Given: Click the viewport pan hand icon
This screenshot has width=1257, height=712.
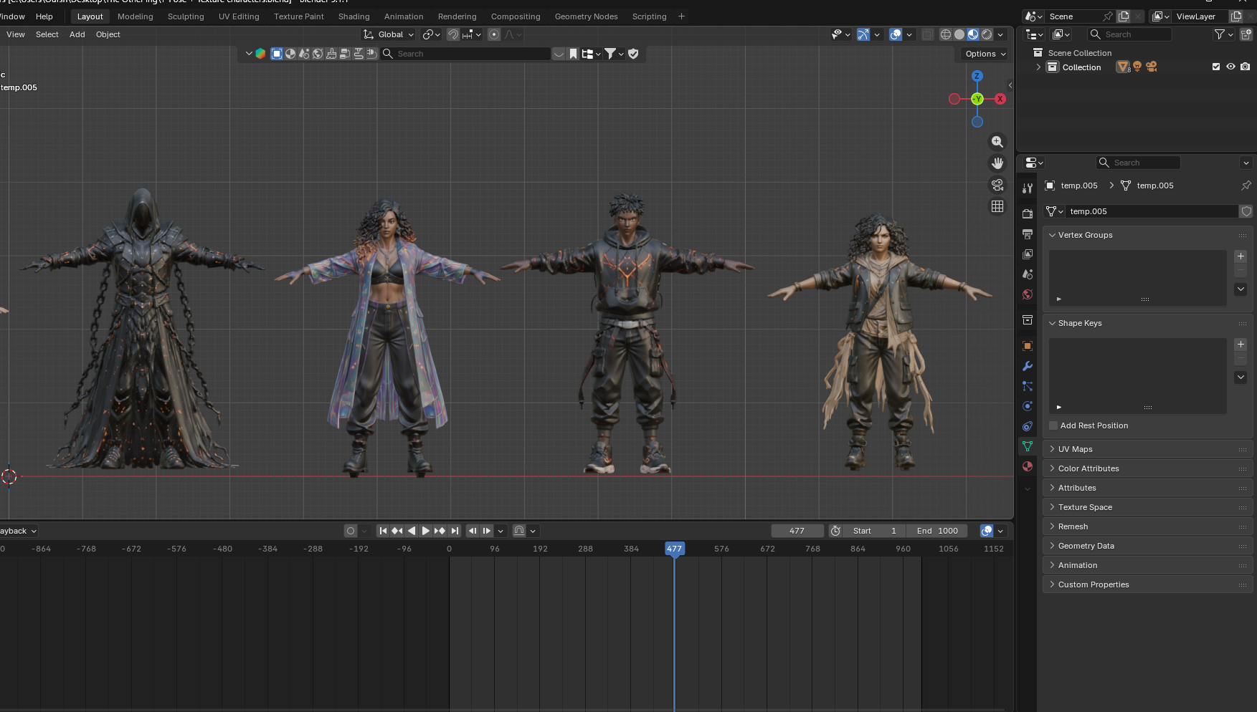Looking at the screenshot, I should click(x=997, y=163).
